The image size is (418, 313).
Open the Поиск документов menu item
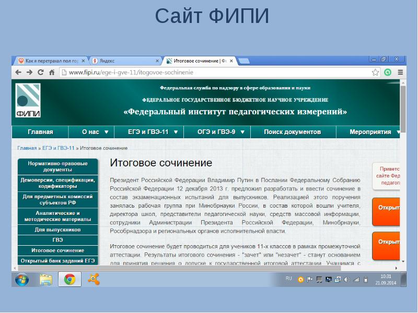pos(293,132)
